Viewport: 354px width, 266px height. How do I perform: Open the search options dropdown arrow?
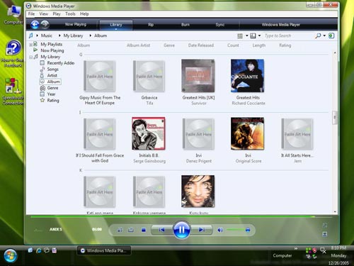click(324, 35)
